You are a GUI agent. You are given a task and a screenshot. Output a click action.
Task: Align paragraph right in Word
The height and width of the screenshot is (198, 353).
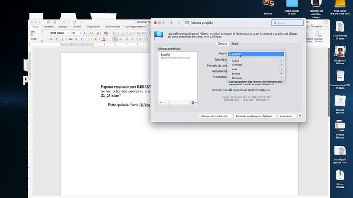click(x=127, y=39)
